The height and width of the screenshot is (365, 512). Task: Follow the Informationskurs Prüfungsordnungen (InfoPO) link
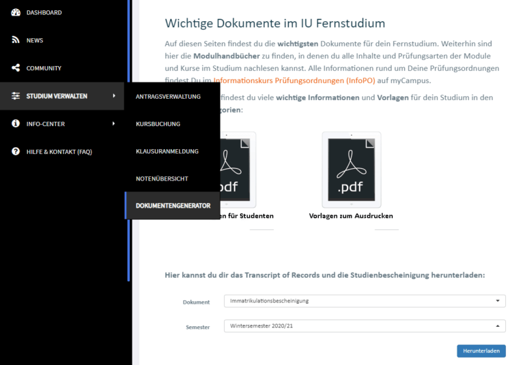pyautogui.click(x=294, y=80)
